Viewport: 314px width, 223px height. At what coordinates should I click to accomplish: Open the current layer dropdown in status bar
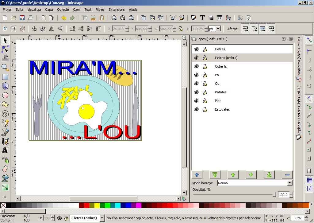(102, 218)
